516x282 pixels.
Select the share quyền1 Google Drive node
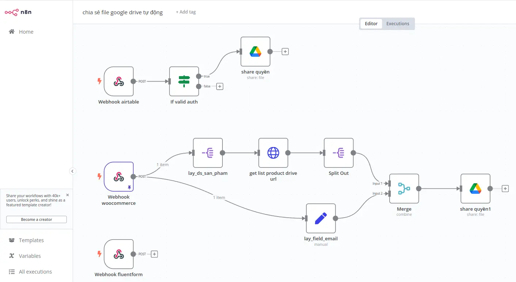click(x=475, y=189)
